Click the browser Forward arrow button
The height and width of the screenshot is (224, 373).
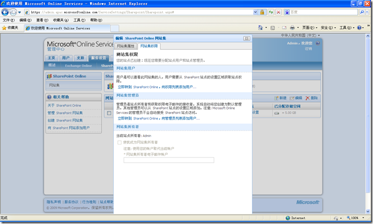[14, 12]
